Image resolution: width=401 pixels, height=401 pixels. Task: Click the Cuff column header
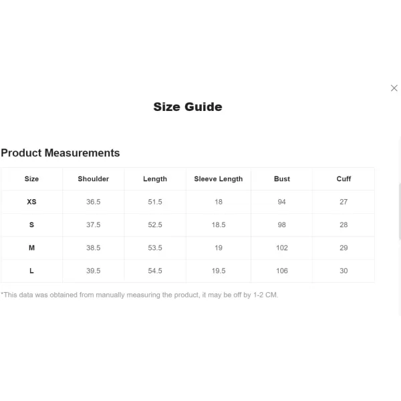344,179
